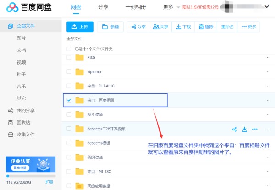Screen dimensions: 275x190
Task: Share the dedecms二次开发视频 folder via row icon
Action: pos(235,129)
